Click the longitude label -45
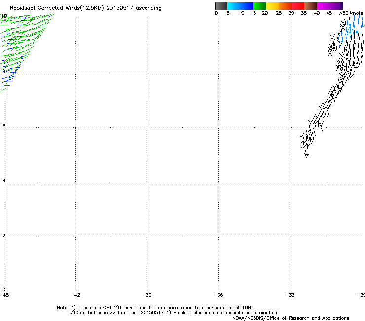 click(4, 295)
